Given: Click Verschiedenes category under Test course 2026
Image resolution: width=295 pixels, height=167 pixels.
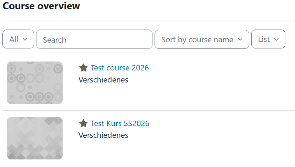Looking at the screenshot, I should pos(103,80).
